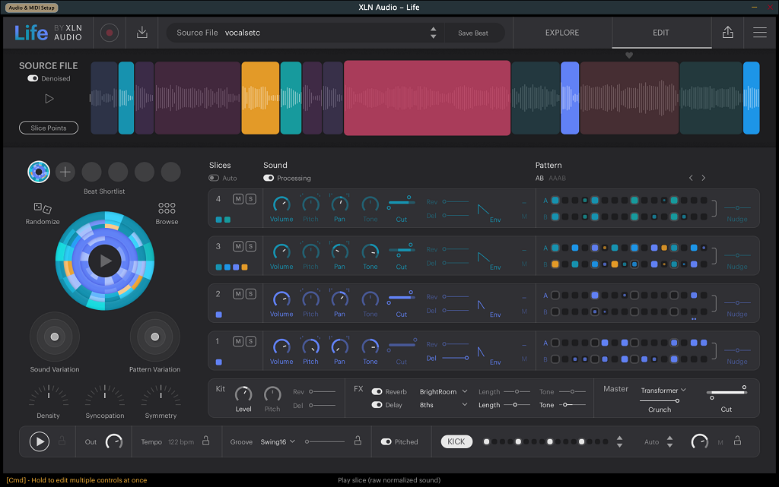Toggle the Reverb FX switch
779x487 pixels.
(377, 392)
